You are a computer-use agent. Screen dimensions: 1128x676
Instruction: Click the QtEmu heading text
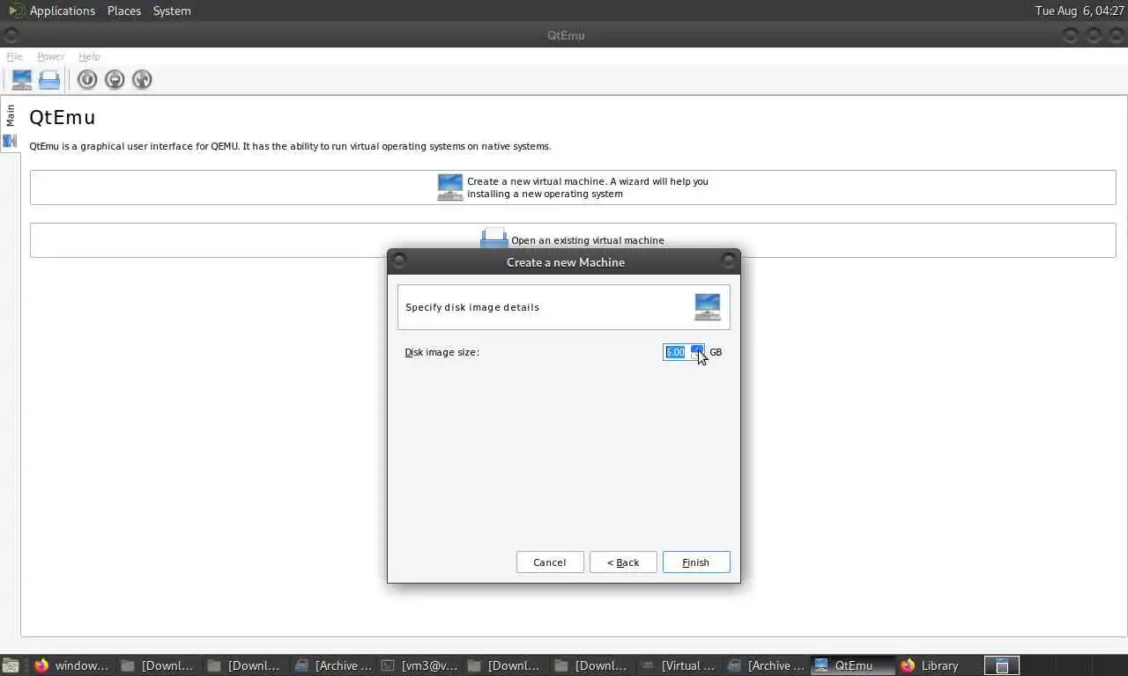[x=63, y=117]
